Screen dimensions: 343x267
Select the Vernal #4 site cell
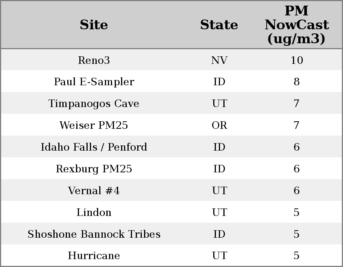[94, 191]
